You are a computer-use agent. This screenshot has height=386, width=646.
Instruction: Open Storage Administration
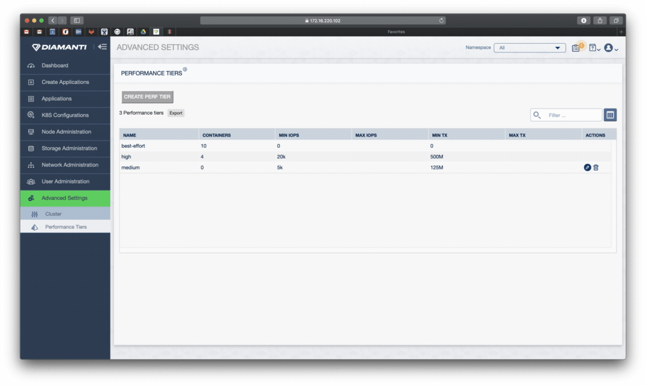click(65, 148)
